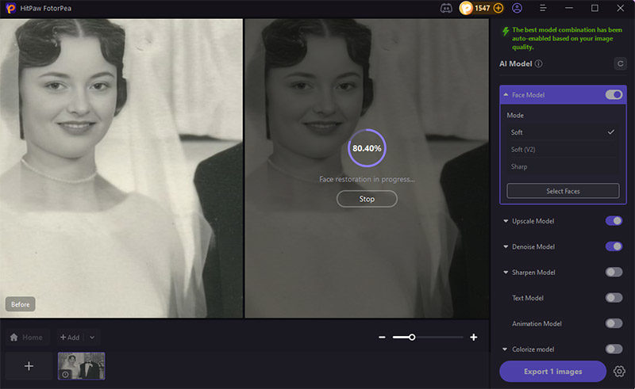Select the Sharp mode option
Image resolution: width=635 pixels, height=389 pixels.
click(562, 166)
